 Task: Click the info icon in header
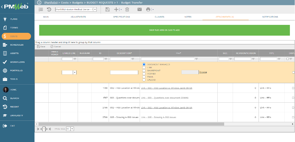(x=39, y=3)
